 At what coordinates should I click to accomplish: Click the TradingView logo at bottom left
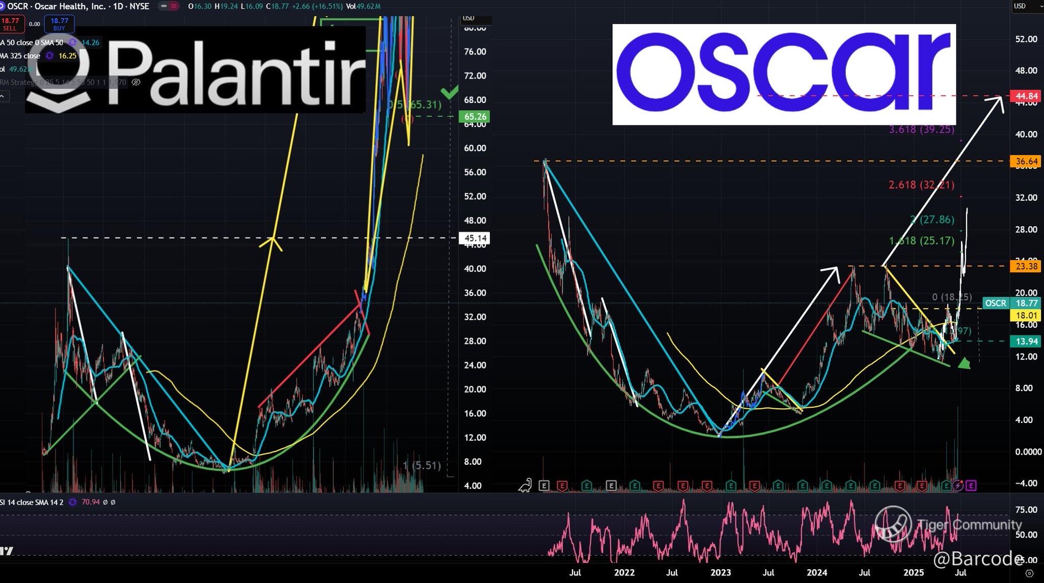tap(7, 551)
